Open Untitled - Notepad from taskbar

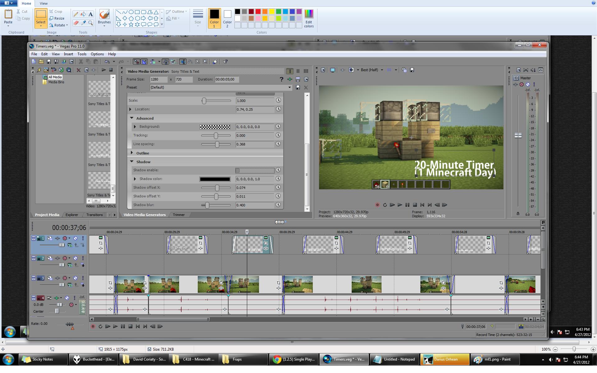pos(395,359)
